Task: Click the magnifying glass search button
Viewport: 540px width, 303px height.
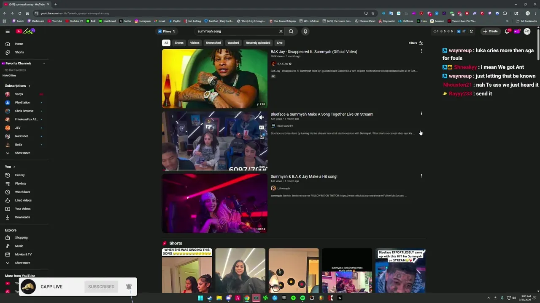Action: click(x=291, y=31)
